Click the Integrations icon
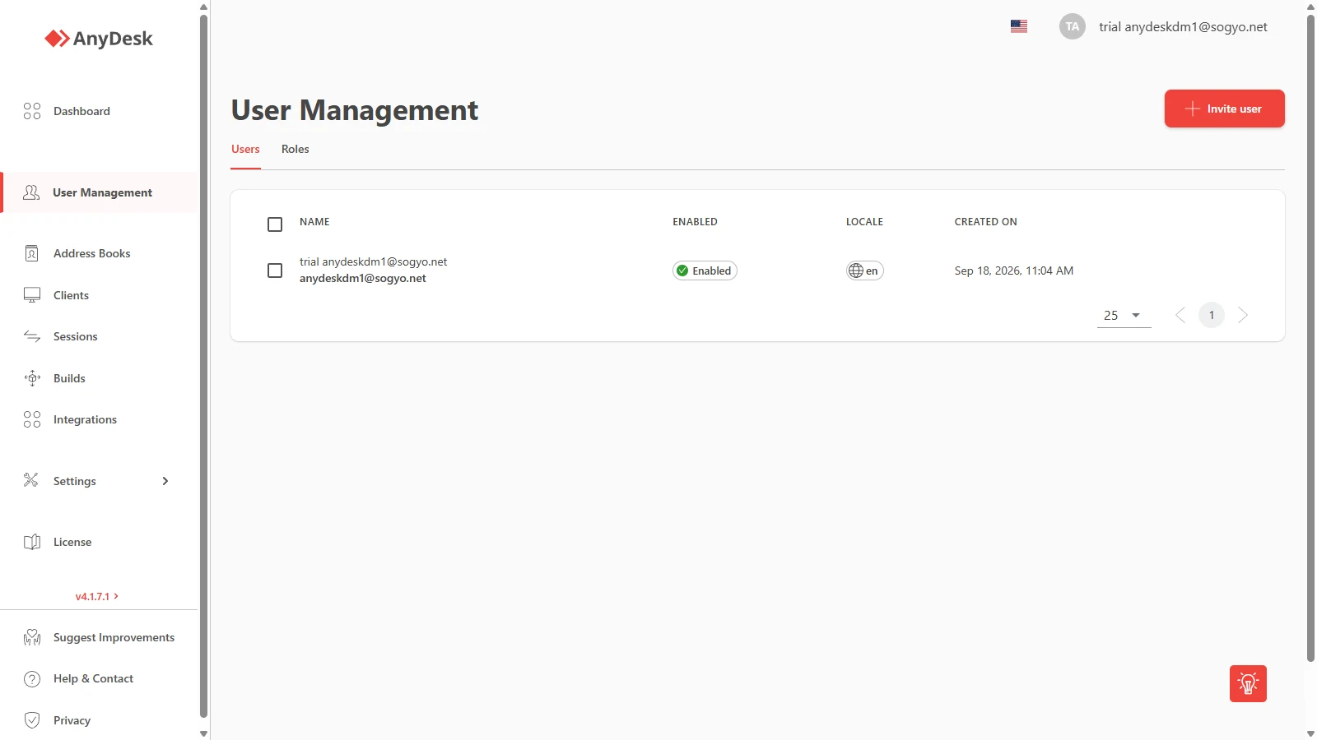The height and width of the screenshot is (740, 1317). click(x=32, y=419)
